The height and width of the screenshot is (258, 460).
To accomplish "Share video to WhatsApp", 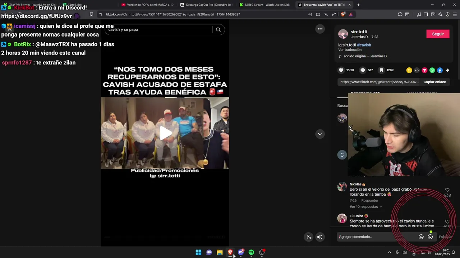I will 432,70.
